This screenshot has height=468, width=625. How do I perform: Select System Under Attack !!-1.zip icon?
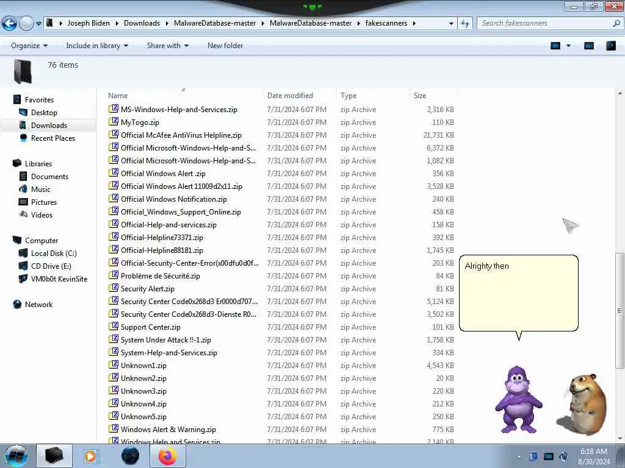[x=114, y=339]
